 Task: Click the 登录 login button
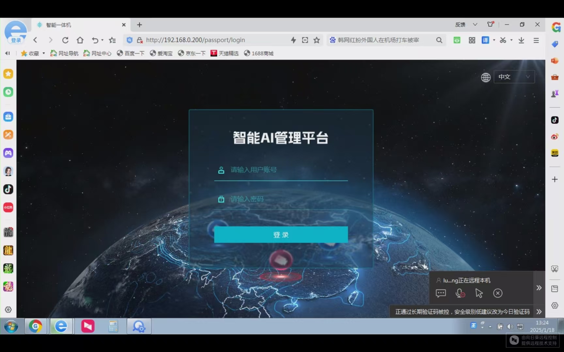pos(281,234)
